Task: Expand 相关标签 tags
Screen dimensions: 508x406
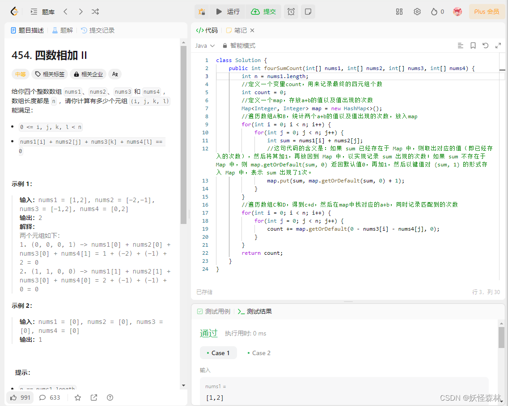Action: click(x=50, y=75)
